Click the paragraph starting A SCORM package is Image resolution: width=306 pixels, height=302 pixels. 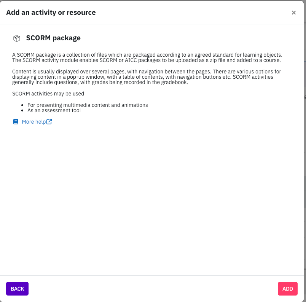click(147, 57)
